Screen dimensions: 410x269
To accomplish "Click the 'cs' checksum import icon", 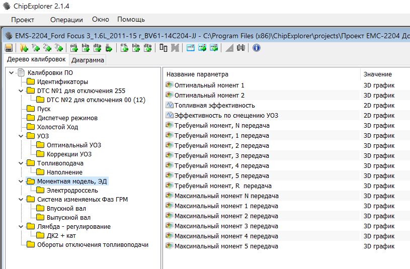I will pyautogui.click(x=124, y=48).
